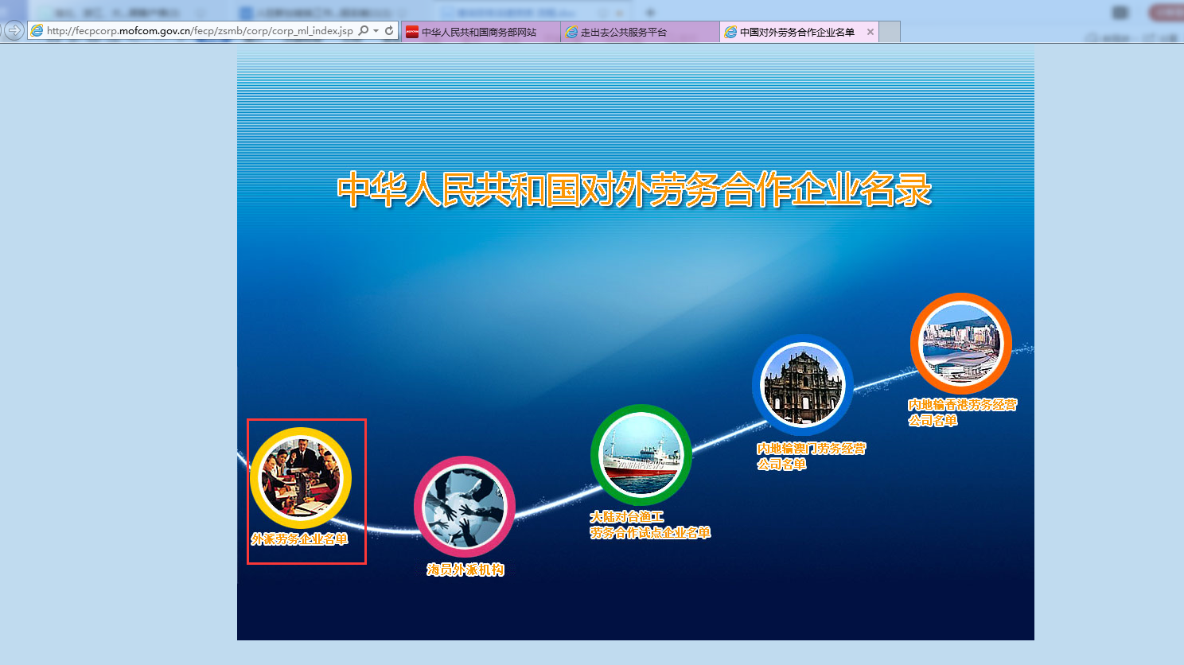Click the blue-ringed Macau ruins icon
The height and width of the screenshot is (665, 1184).
(x=802, y=386)
